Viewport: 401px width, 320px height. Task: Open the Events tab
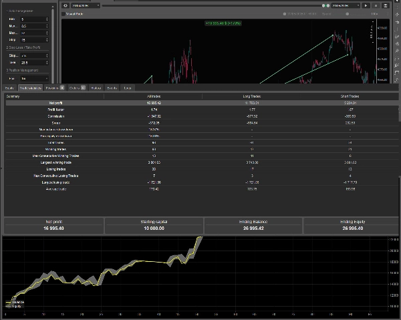click(x=112, y=88)
